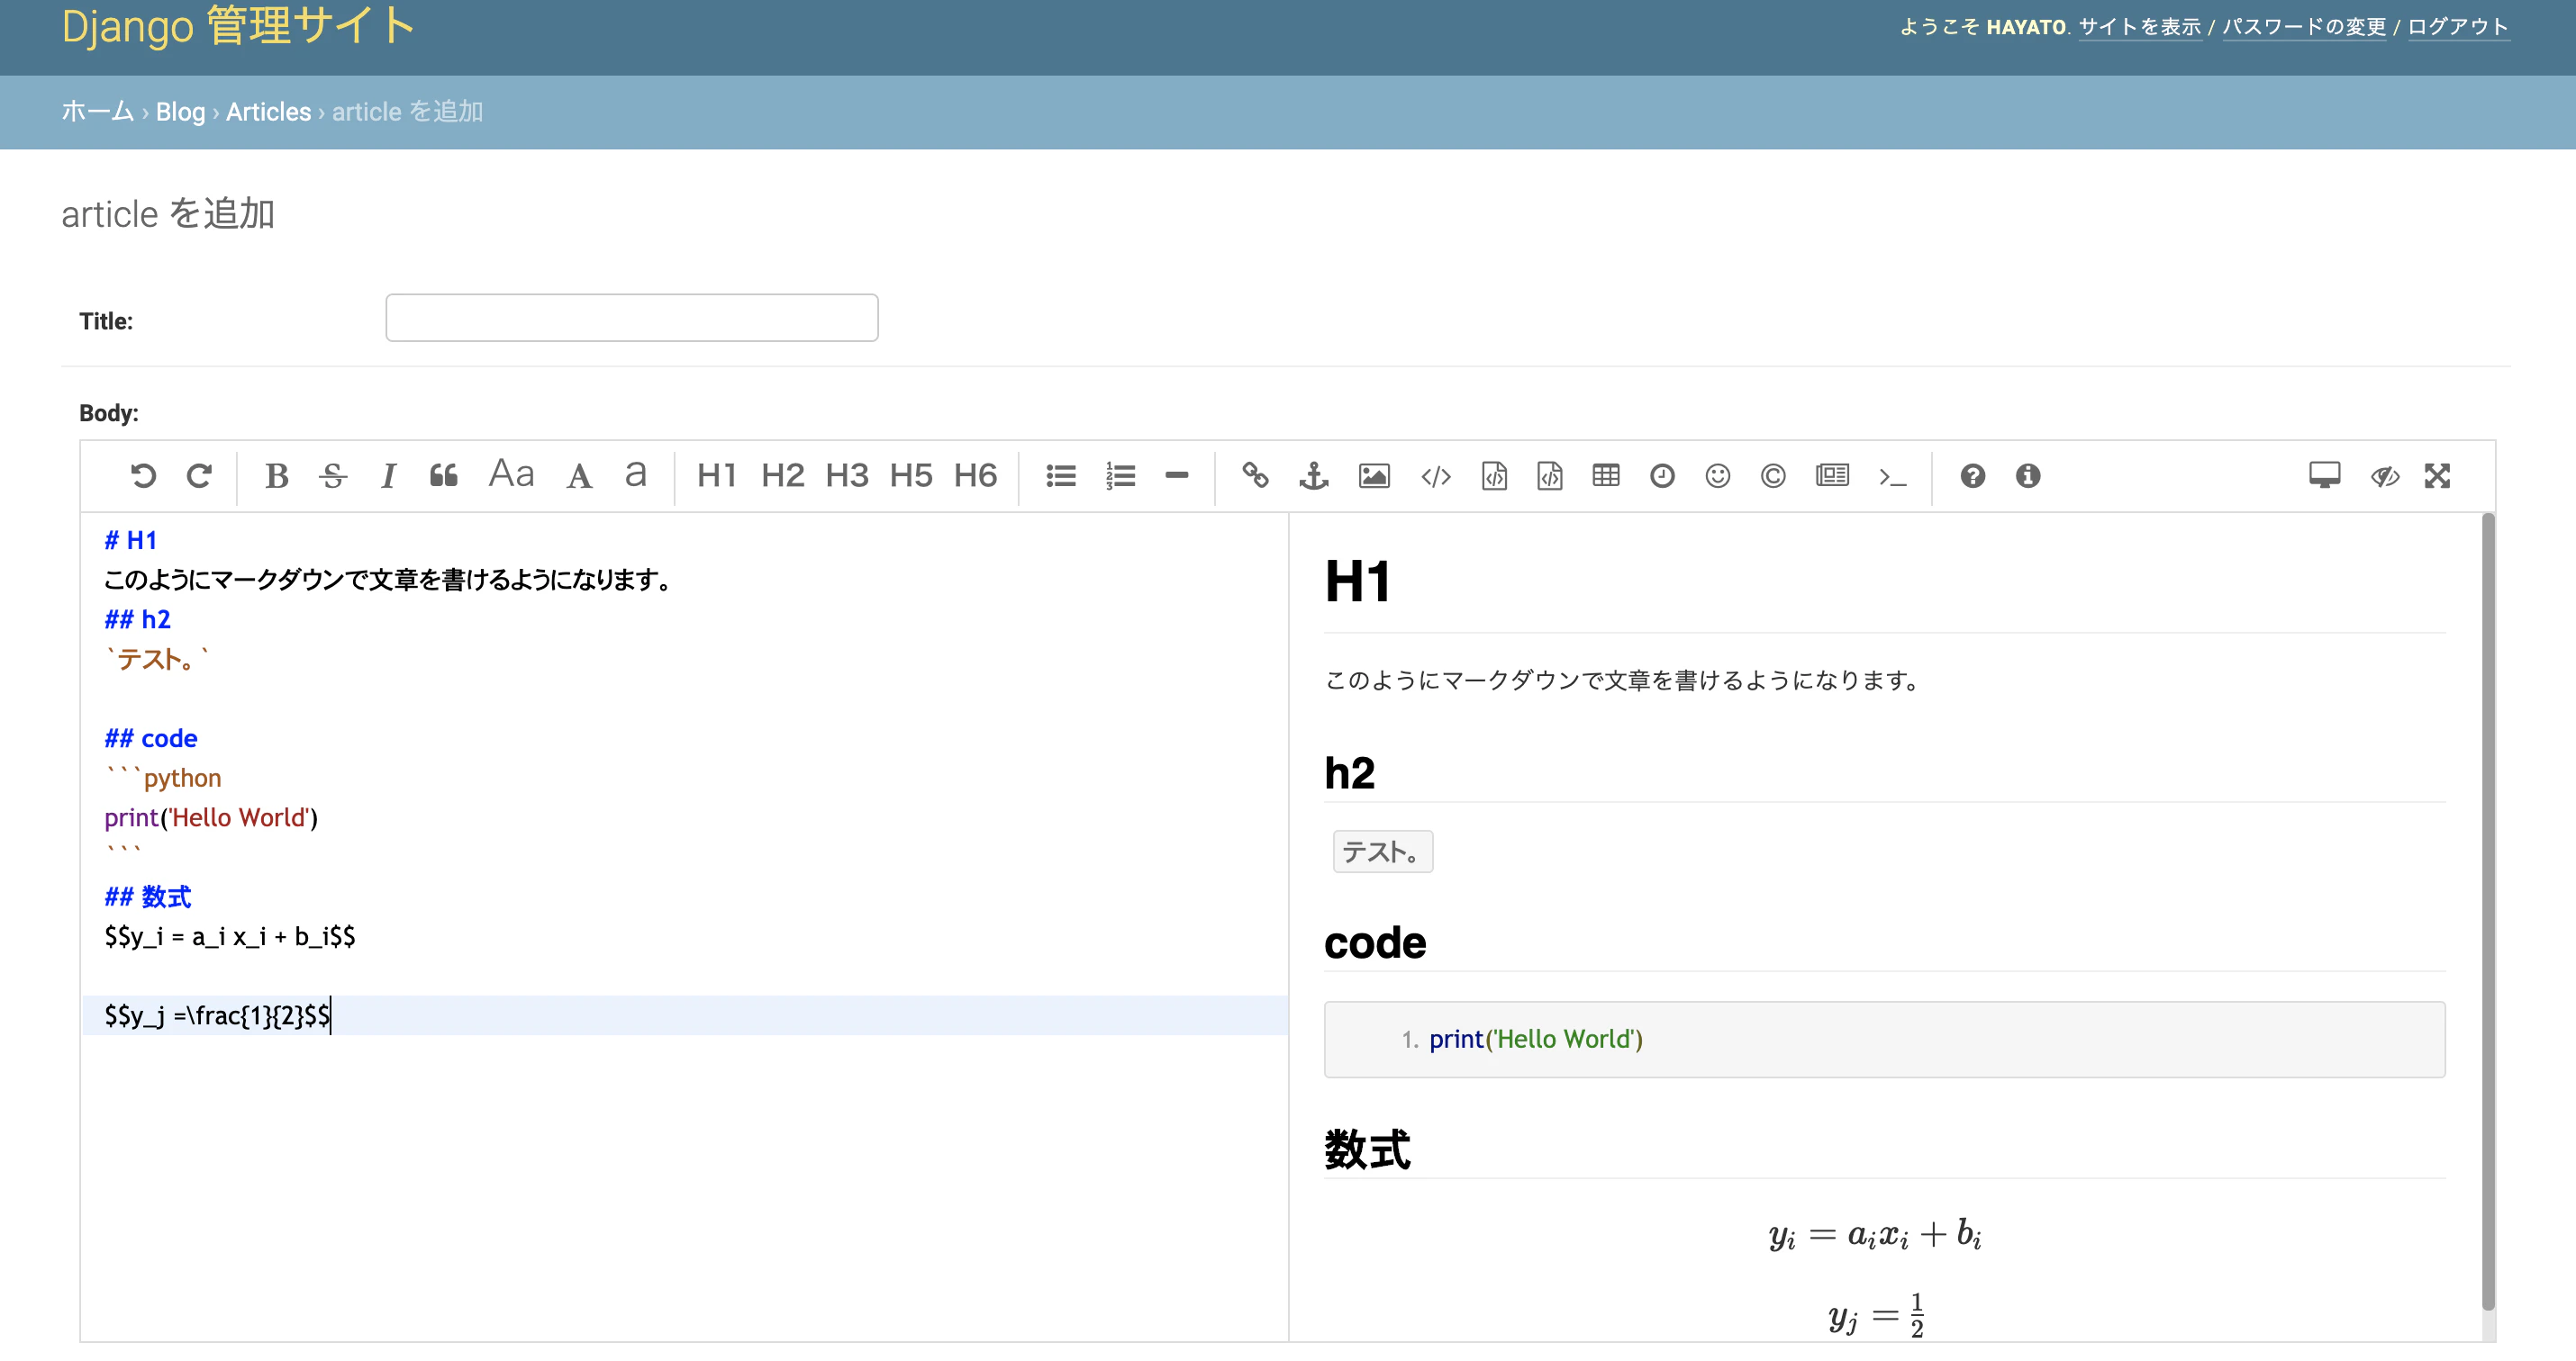Viewport: 2576px width, 1361px height.
Task: Open サイトを表示 link
Action: [x=2140, y=27]
